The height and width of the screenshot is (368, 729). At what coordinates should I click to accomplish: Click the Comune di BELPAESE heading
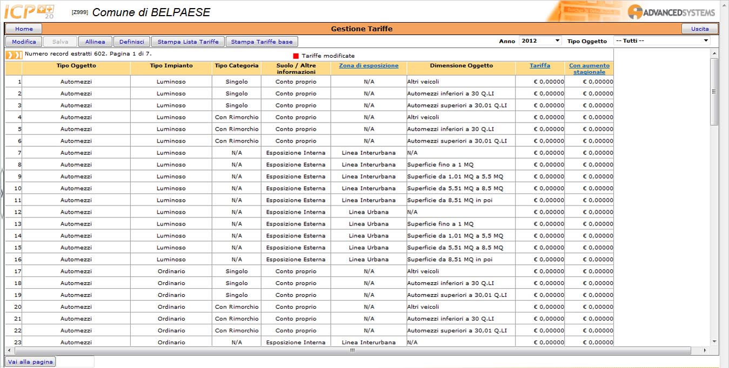tap(151, 12)
